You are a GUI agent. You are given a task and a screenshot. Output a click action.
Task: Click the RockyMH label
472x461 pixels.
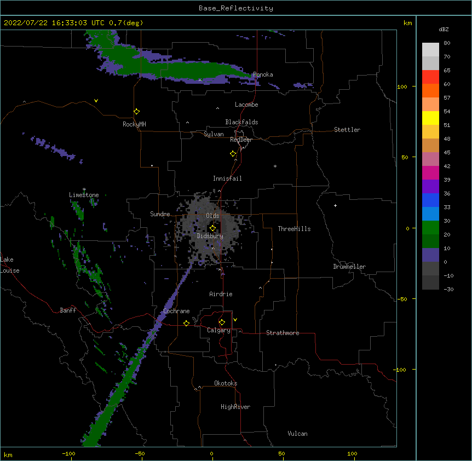coord(134,124)
